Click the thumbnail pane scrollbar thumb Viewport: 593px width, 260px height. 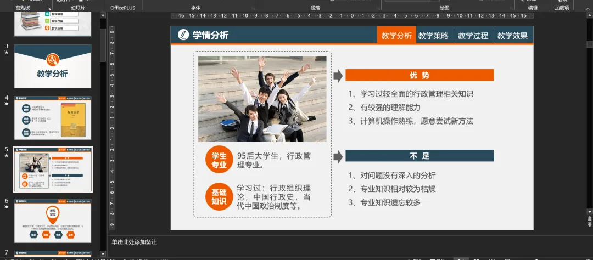tap(103, 44)
